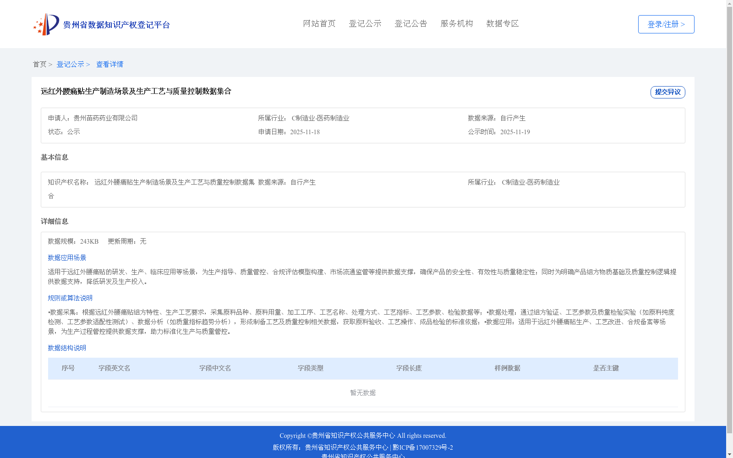Click the 贵州省数据知识产权登记平台 site title

click(116, 25)
